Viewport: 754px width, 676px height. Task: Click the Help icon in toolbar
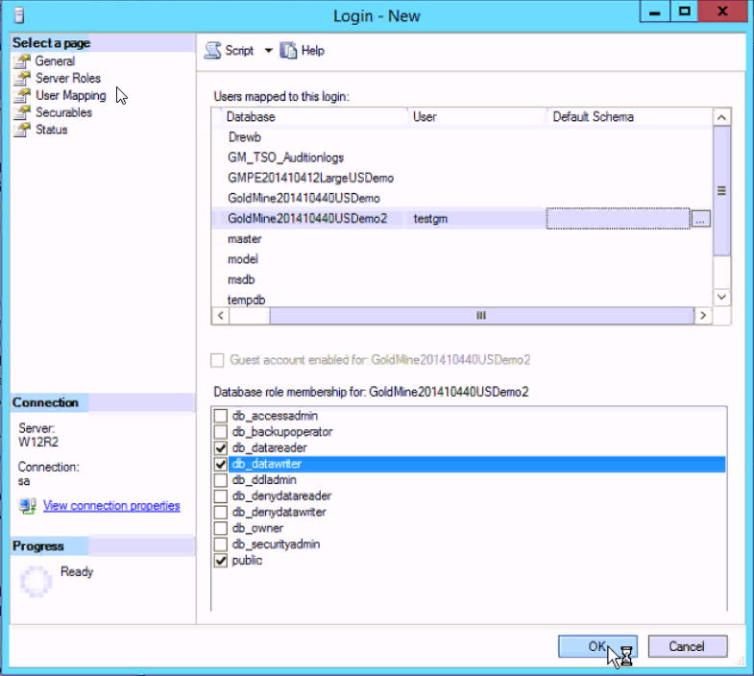(x=288, y=51)
